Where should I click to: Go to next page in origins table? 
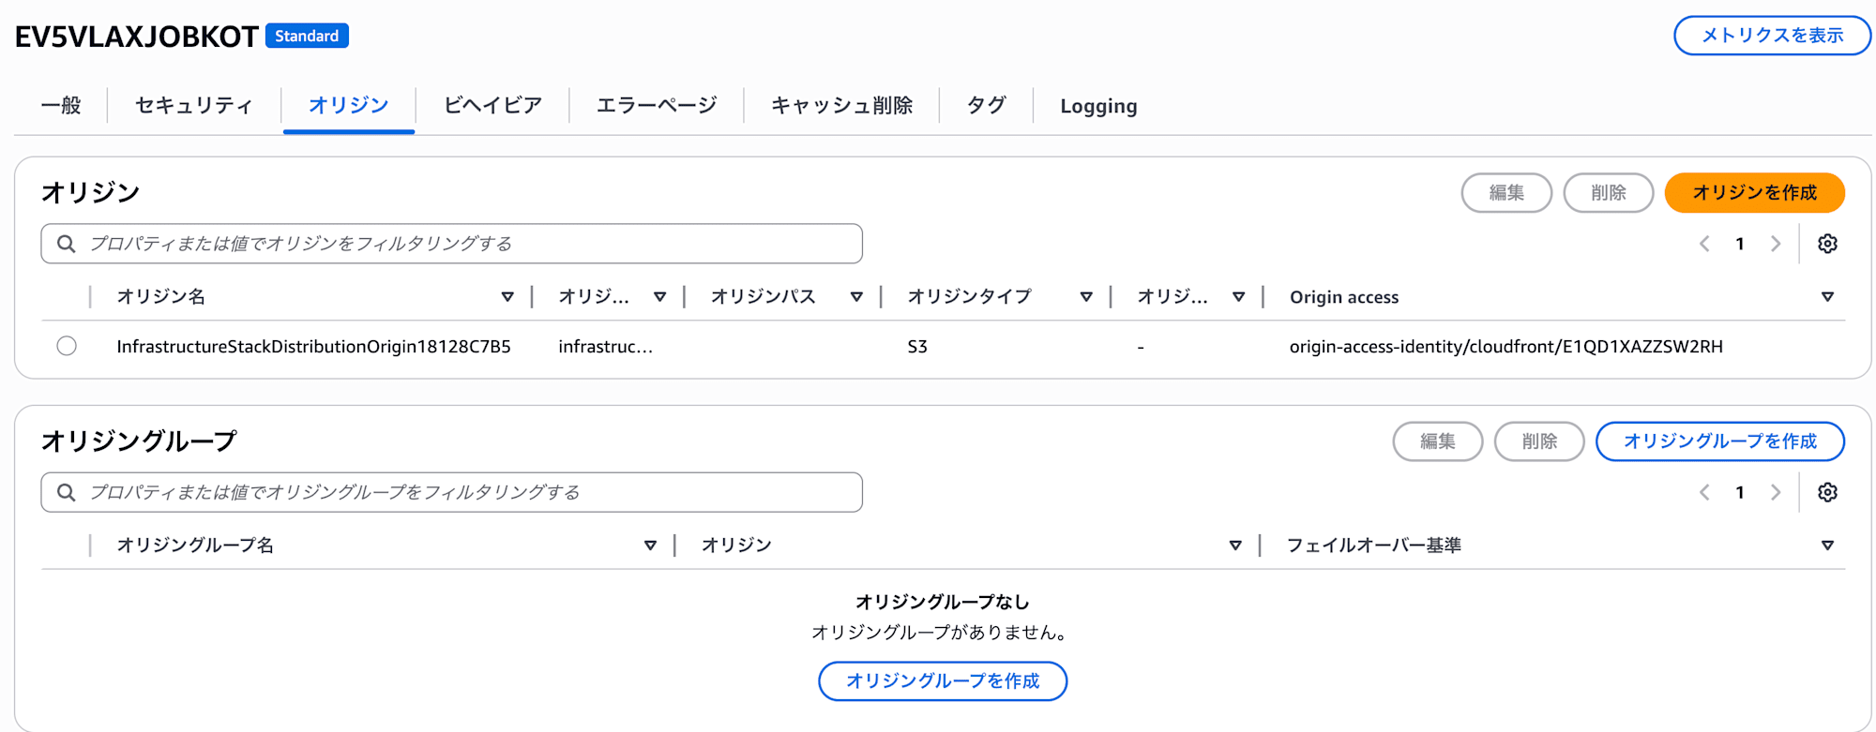[1776, 244]
